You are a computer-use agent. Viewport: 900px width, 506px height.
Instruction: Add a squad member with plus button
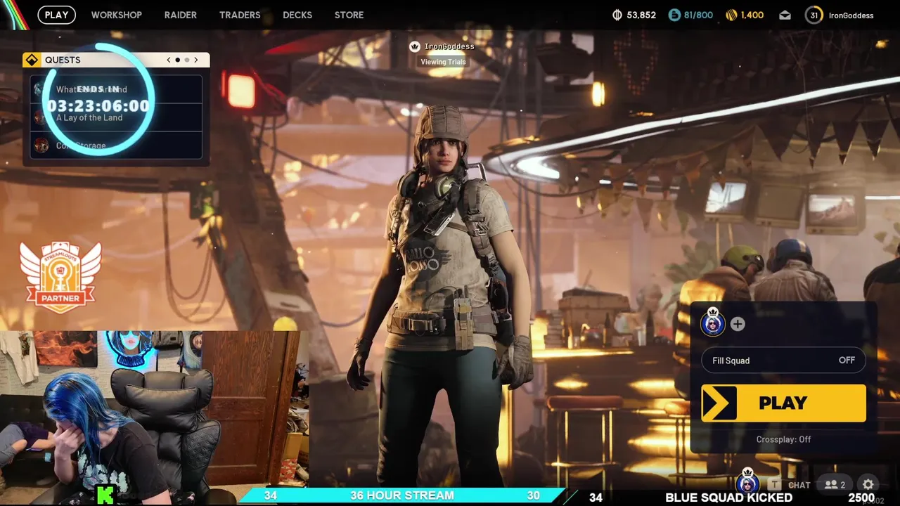[738, 324]
